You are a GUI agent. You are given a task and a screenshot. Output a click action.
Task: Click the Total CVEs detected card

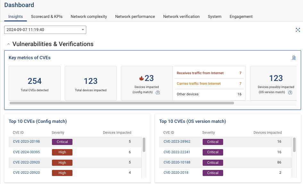[35, 83]
